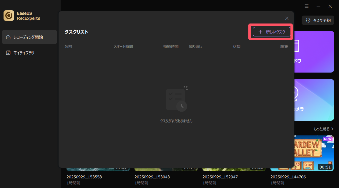Click the 名前 column header

coord(68,46)
